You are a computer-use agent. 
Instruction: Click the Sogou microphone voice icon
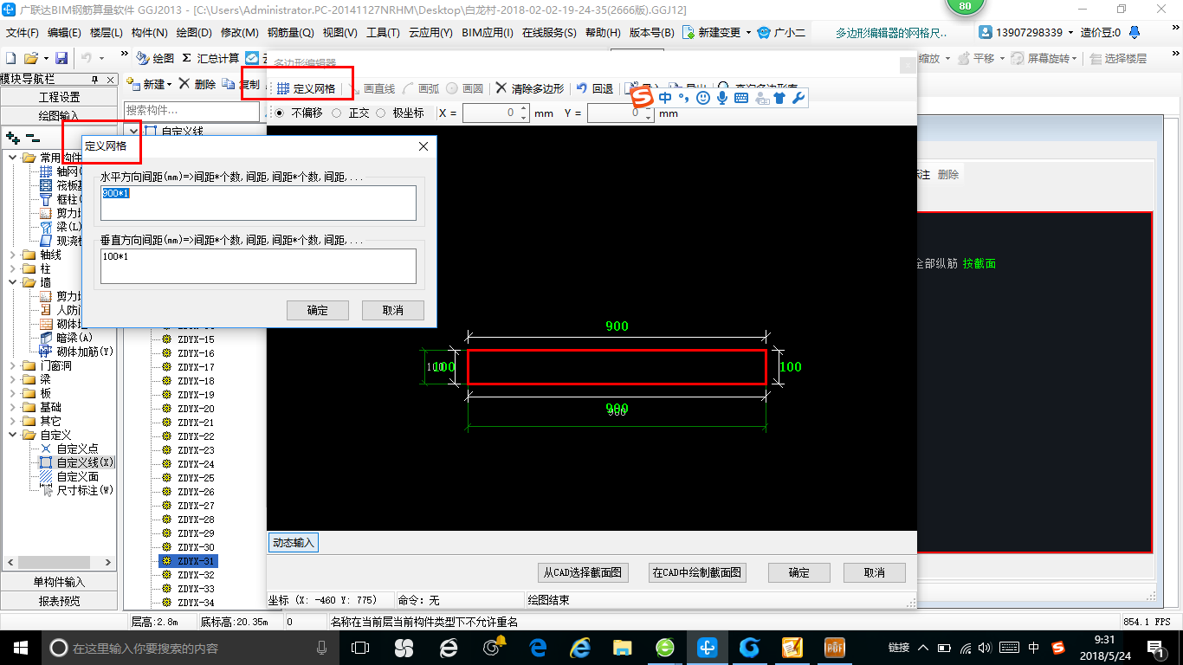pyautogui.click(x=722, y=98)
